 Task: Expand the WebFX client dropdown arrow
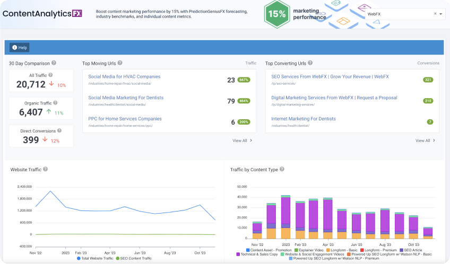[x=441, y=14]
